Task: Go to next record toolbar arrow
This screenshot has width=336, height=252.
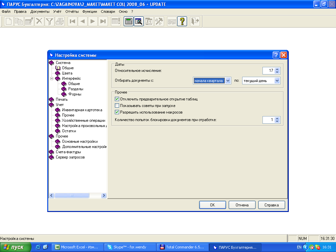Action: [93, 21]
